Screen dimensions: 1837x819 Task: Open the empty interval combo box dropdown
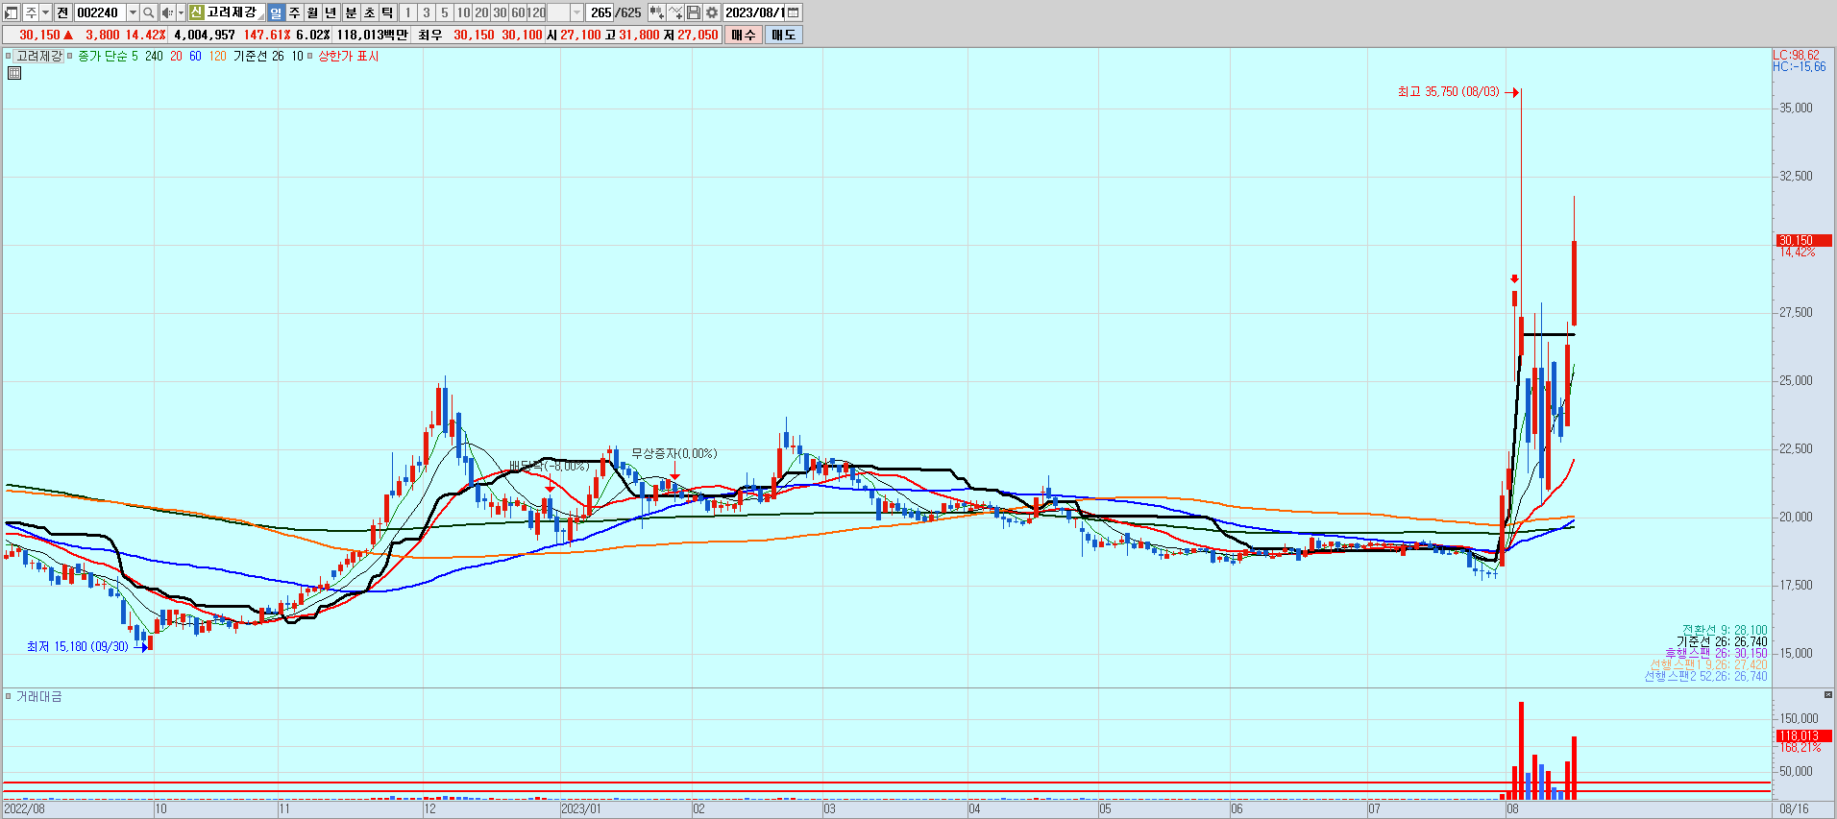tap(576, 12)
